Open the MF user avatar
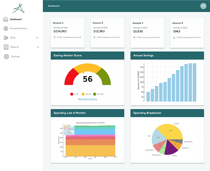 coord(203,6)
